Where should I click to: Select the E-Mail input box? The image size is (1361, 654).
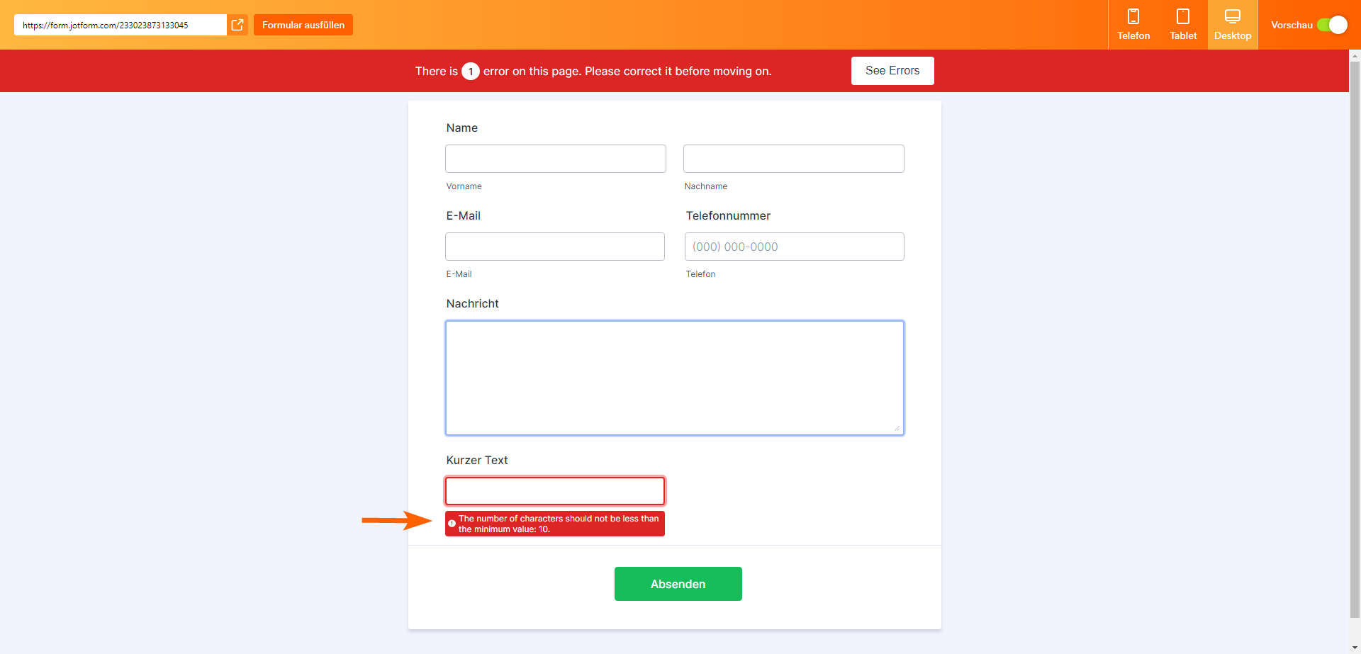pos(555,247)
